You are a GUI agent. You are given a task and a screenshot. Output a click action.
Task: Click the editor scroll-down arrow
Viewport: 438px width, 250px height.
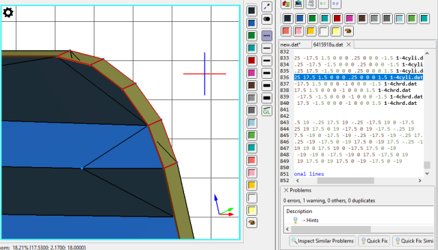click(x=427, y=174)
